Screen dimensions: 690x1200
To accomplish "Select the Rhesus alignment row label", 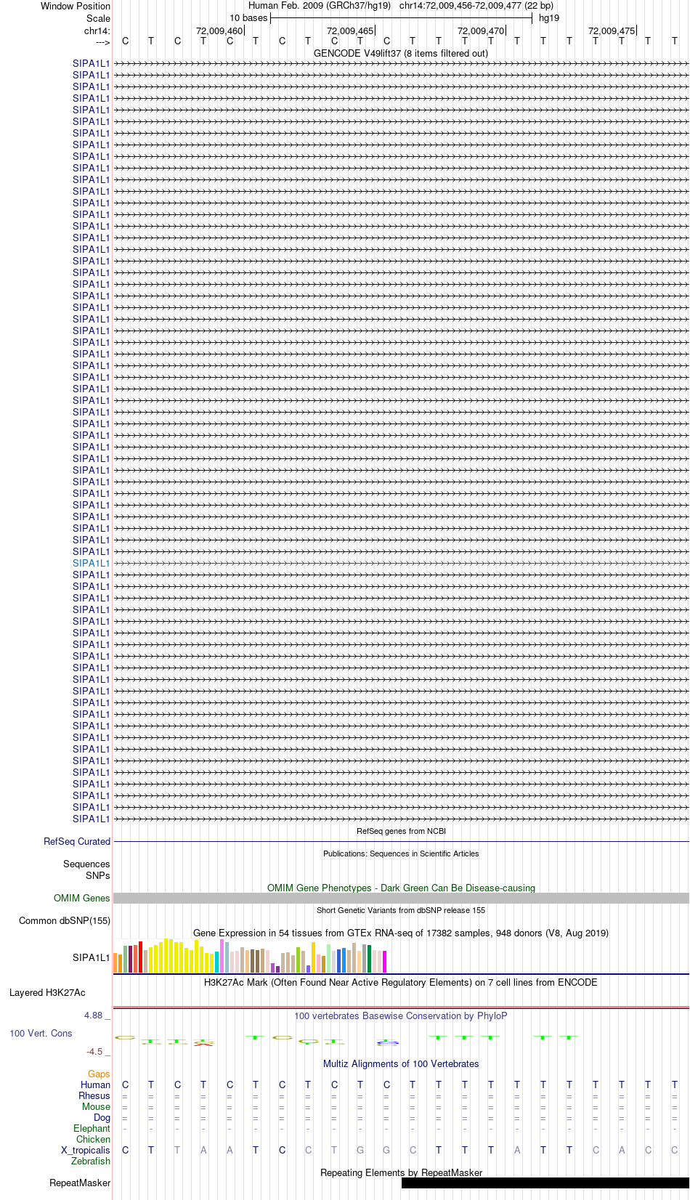I will tap(94, 1095).
